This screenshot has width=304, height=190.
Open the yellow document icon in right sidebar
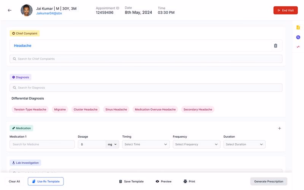pyautogui.click(x=298, y=27)
